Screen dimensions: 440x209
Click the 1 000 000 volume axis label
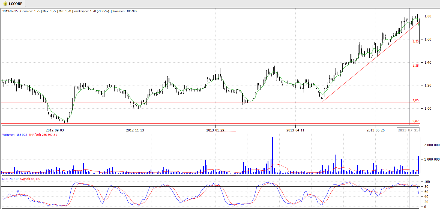click(432, 159)
